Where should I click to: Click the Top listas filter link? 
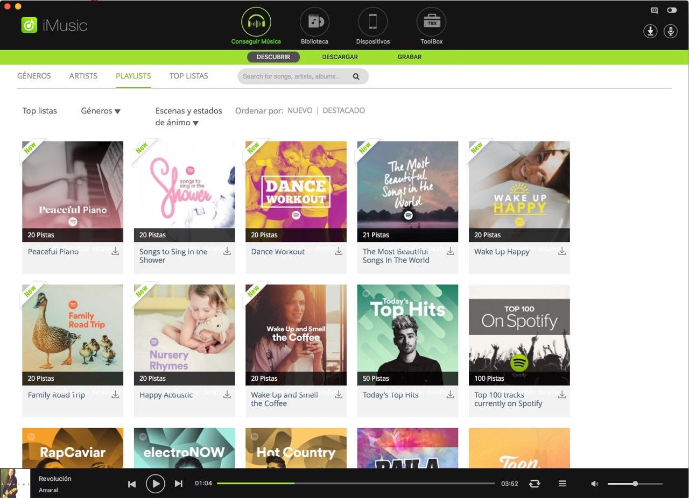(x=40, y=111)
